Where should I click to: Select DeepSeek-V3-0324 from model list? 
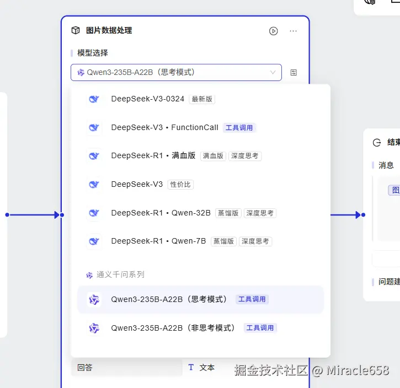click(x=200, y=99)
